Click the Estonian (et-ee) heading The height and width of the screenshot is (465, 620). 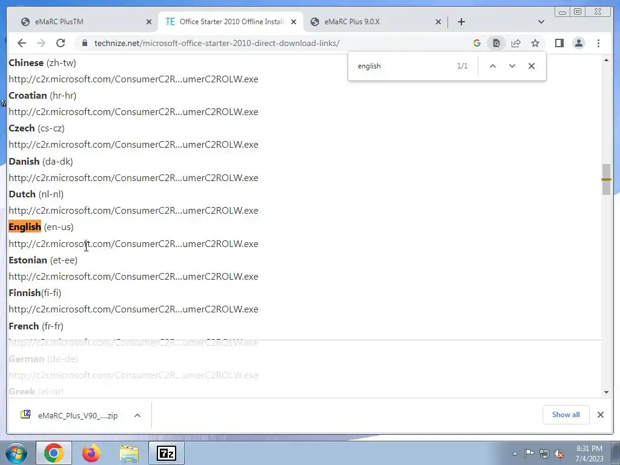pyautogui.click(x=43, y=260)
